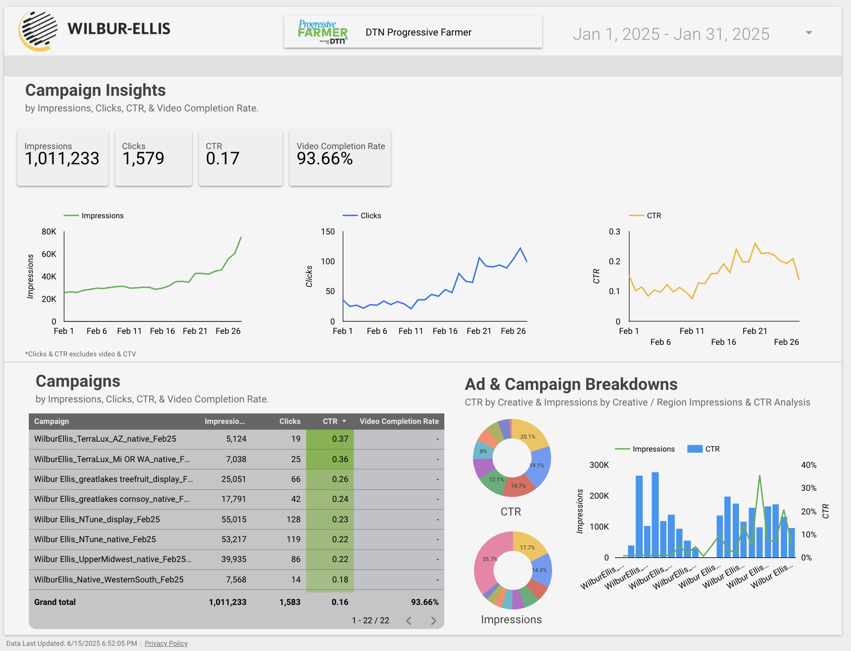Screen dimensions: 851x651
Task: Select the WilburEllis_TerraLux_AZ_native_Feb25 row
Action: [x=237, y=439]
